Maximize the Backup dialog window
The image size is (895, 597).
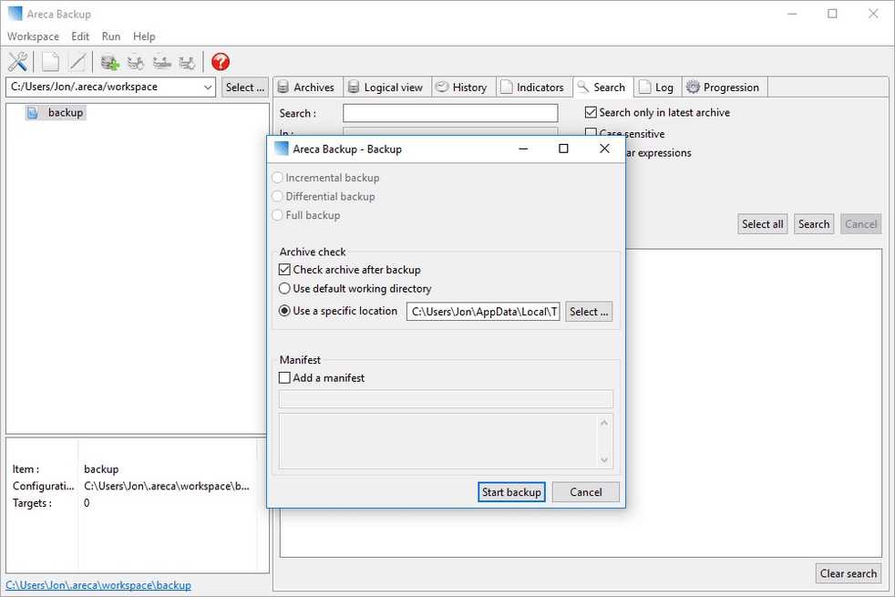[563, 149]
